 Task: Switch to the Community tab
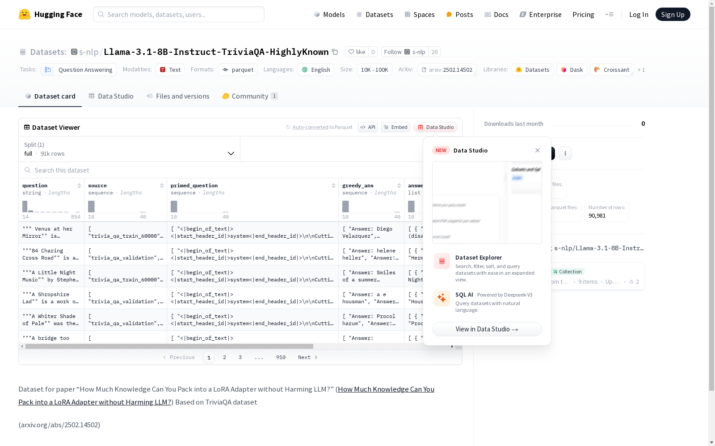(x=250, y=96)
